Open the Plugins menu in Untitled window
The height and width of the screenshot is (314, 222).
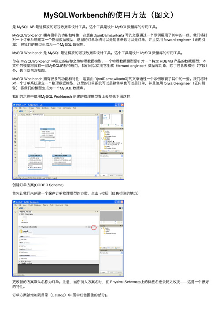coord(45,205)
